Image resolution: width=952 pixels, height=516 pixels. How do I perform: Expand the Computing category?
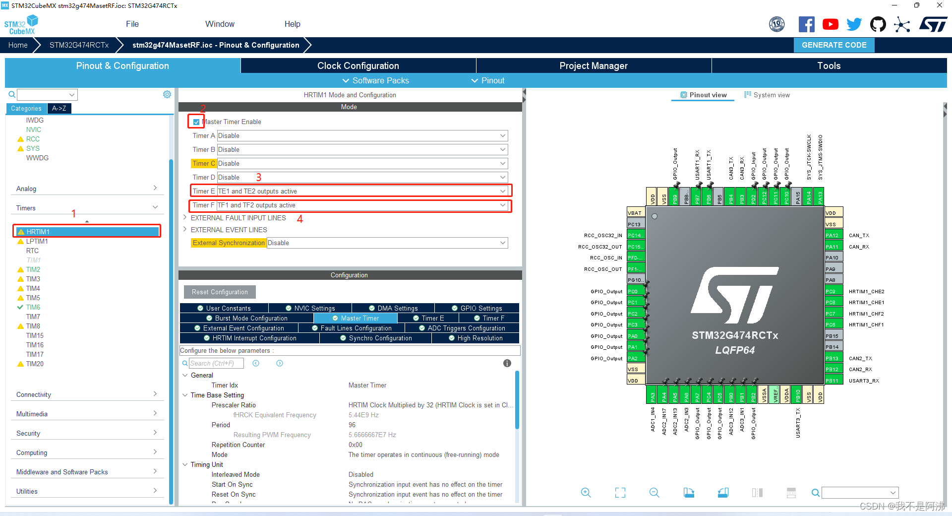[155, 452]
